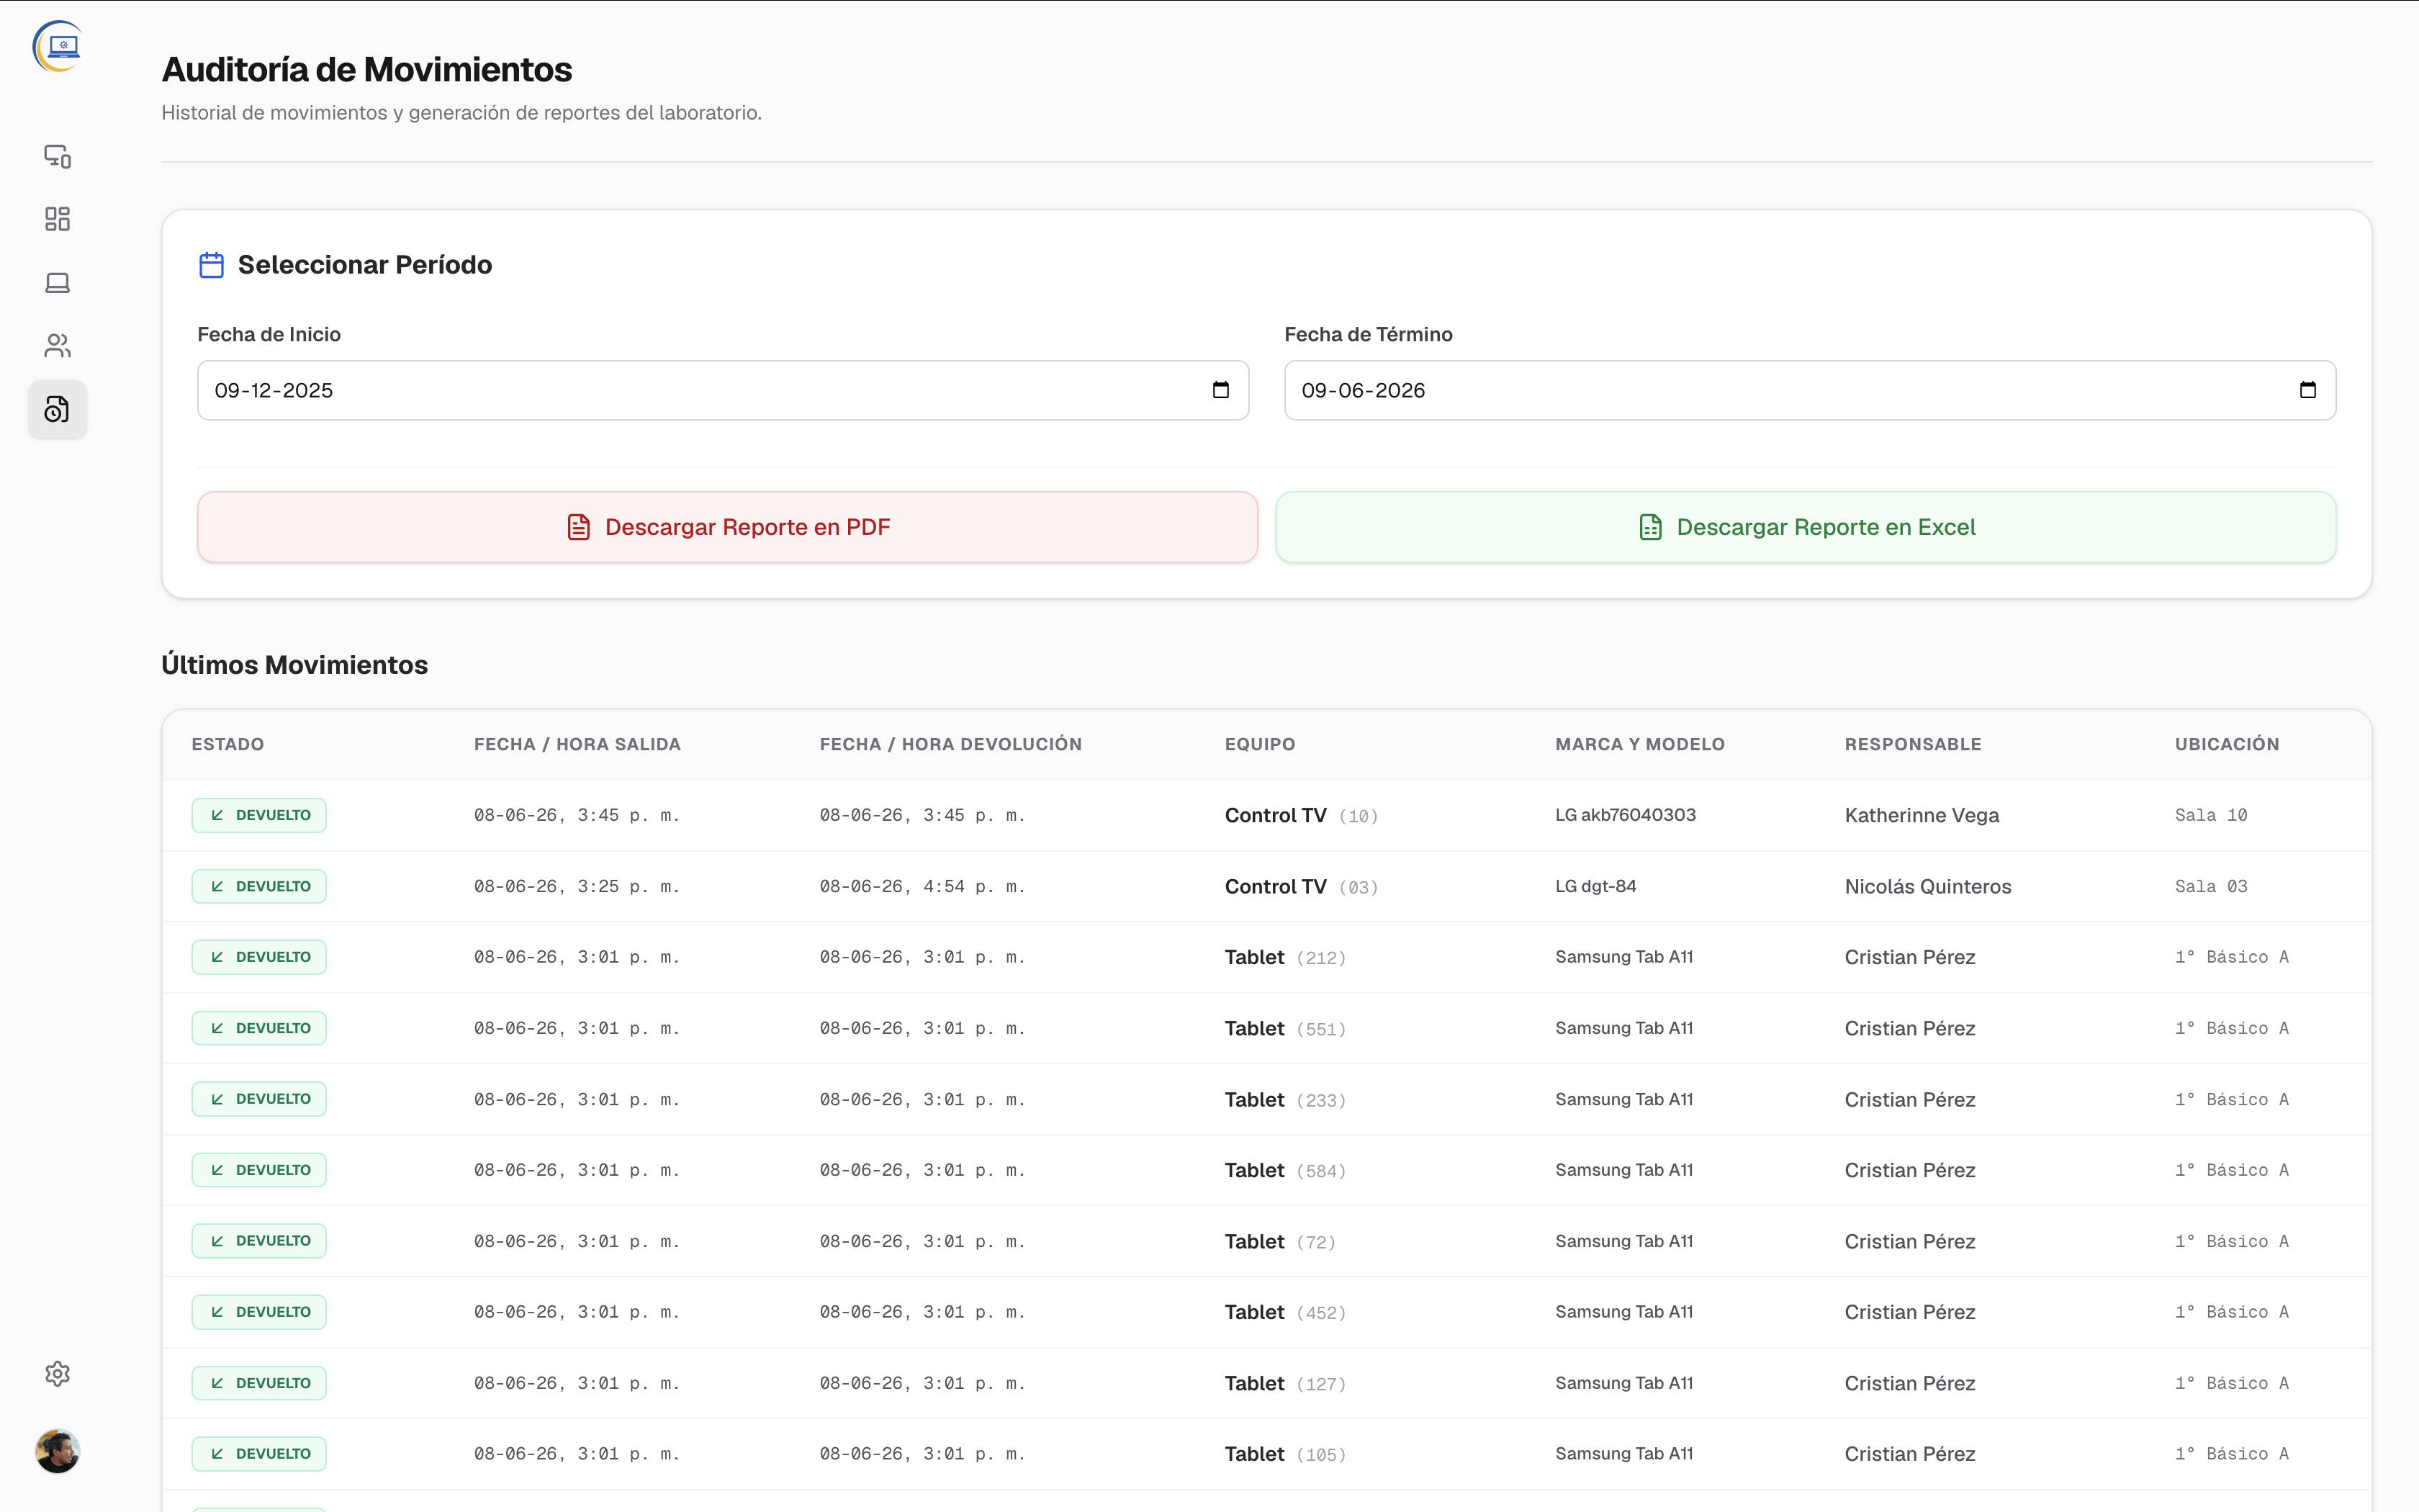Select the audit history sidebar icon
This screenshot has height=1512, width=2419.
point(57,409)
